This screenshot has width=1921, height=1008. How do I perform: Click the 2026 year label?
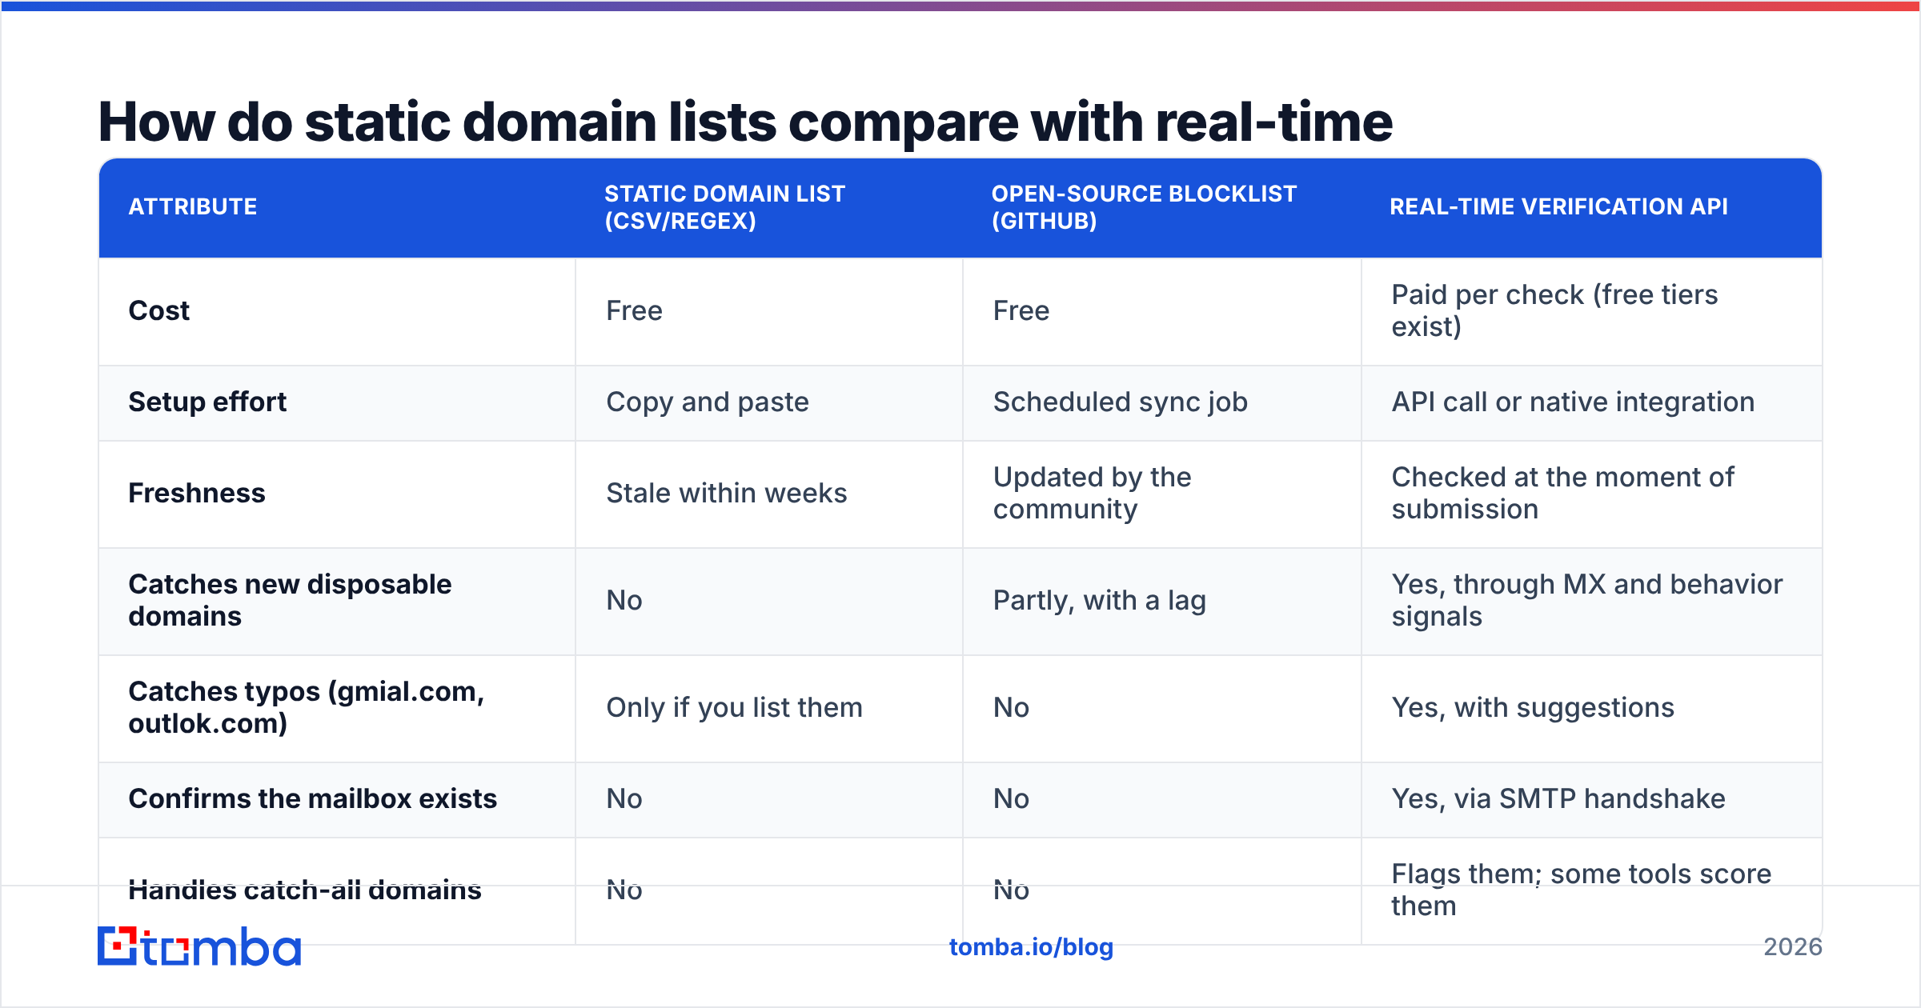[1793, 947]
